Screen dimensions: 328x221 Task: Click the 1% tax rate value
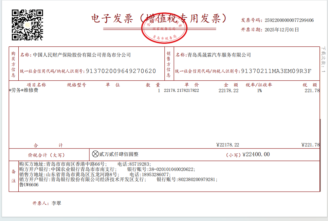pos(259,91)
